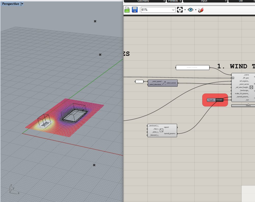This screenshot has width=255, height=202.
Task: Click the tunnel_params output label
Action: (x=170, y=133)
